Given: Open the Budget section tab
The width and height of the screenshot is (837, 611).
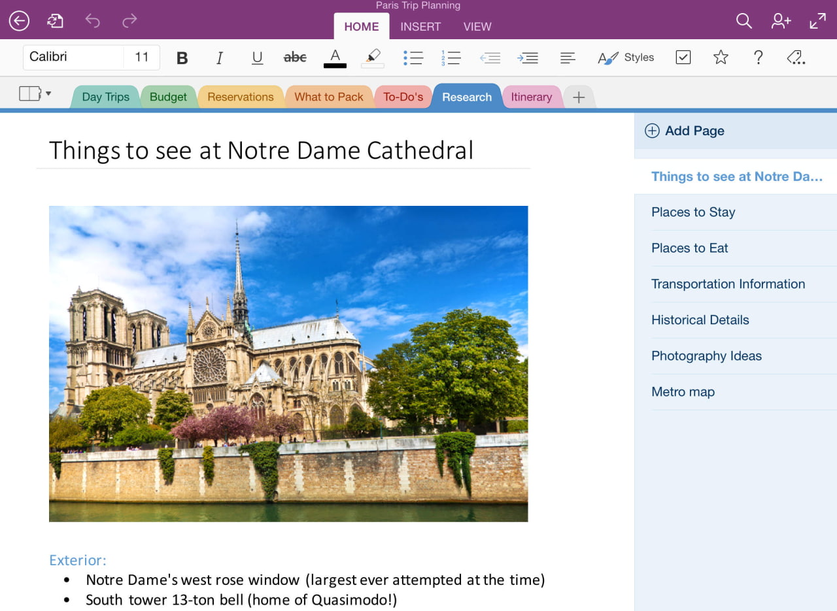Looking at the screenshot, I should (x=168, y=97).
